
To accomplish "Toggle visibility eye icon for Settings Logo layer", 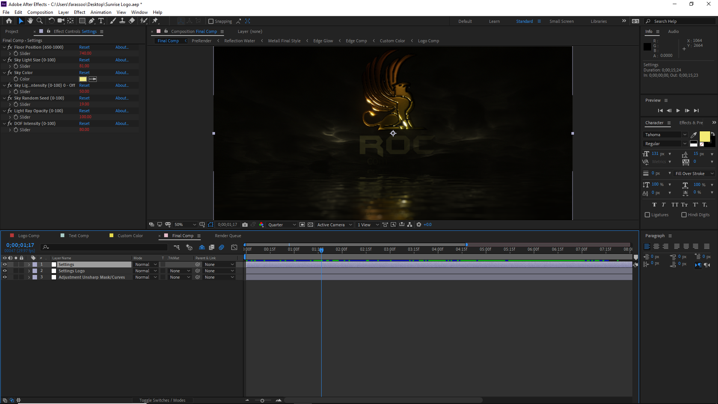I will [x=4, y=270].
